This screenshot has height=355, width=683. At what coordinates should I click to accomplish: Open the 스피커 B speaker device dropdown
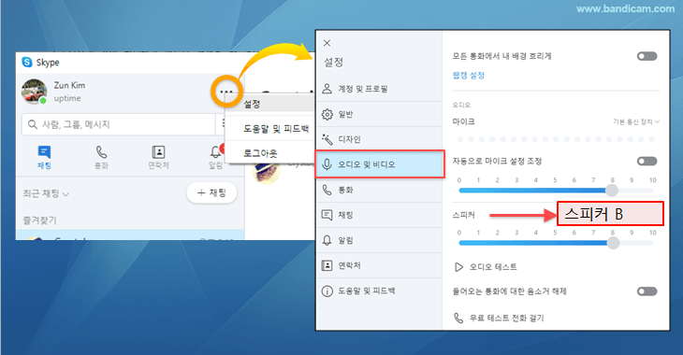610,214
